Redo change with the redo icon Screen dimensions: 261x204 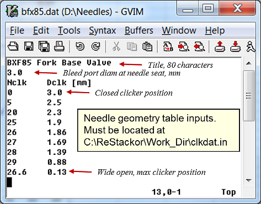(x=95, y=46)
